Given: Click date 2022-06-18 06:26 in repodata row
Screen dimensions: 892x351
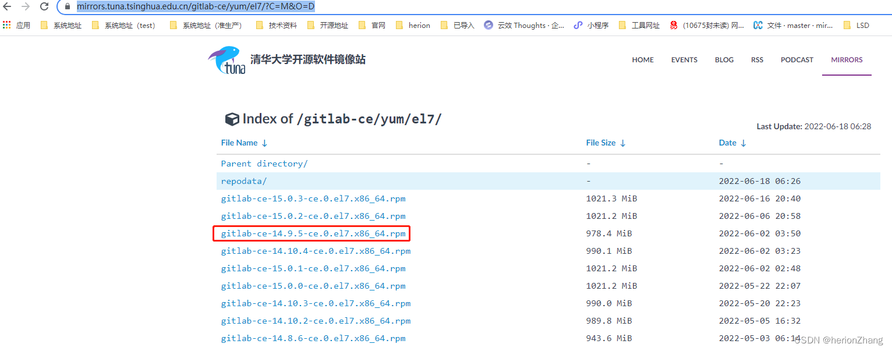Looking at the screenshot, I should 760,181.
